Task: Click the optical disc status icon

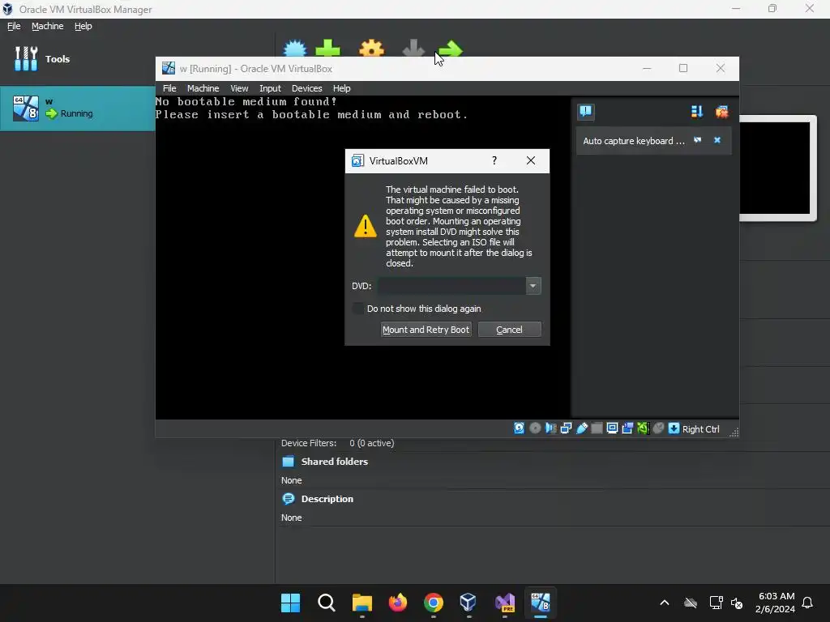Action: 535,428
